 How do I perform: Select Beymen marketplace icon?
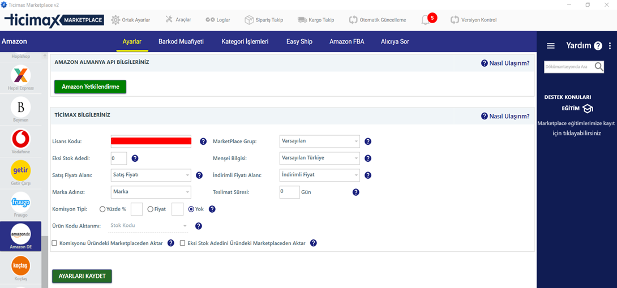tap(21, 106)
